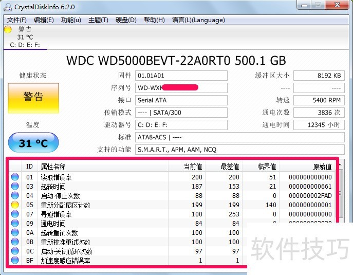
Task: Click the ID column header
Action: 29,167
